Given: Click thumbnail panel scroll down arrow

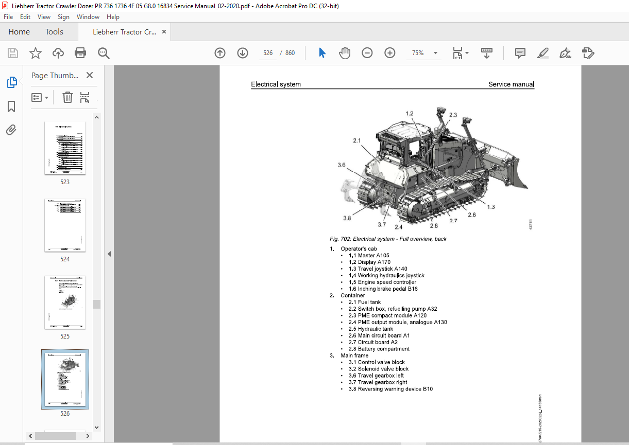Looking at the screenshot, I should tap(96, 426).
